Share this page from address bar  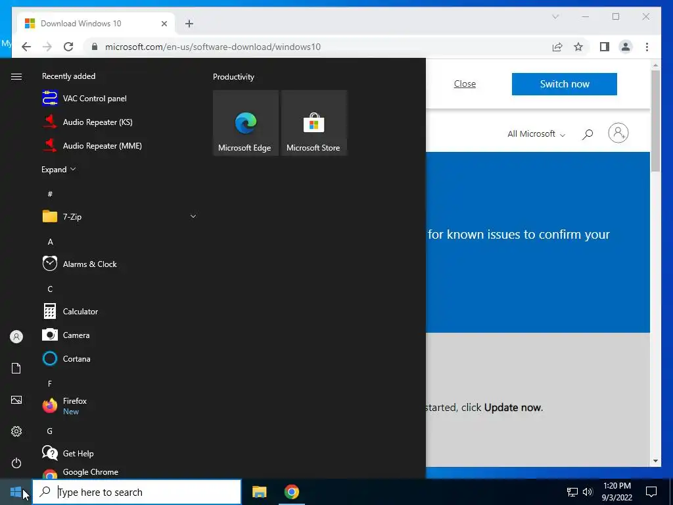click(x=557, y=47)
